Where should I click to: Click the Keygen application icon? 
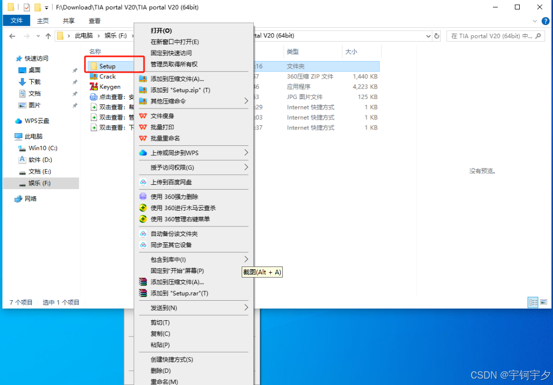tap(93, 86)
